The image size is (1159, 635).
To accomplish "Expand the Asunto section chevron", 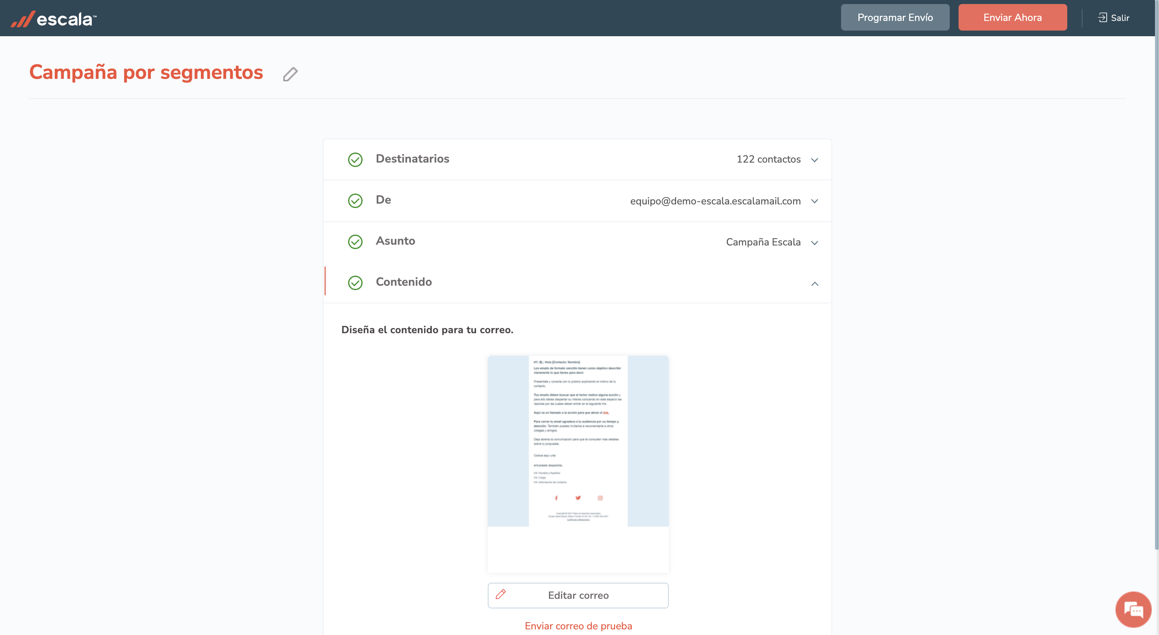I will pyautogui.click(x=815, y=243).
